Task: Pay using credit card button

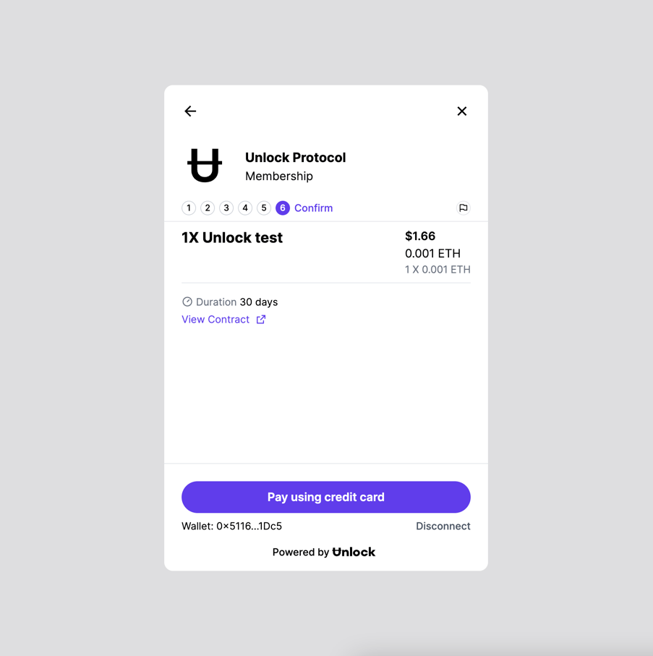Action: pyautogui.click(x=326, y=497)
